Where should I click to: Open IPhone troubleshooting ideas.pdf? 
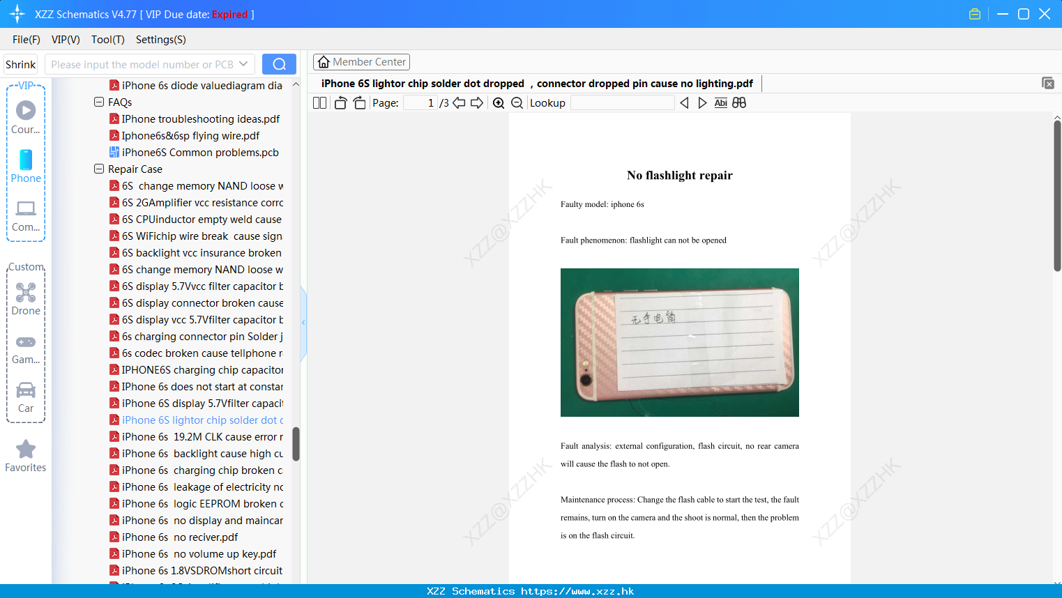click(201, 119)
